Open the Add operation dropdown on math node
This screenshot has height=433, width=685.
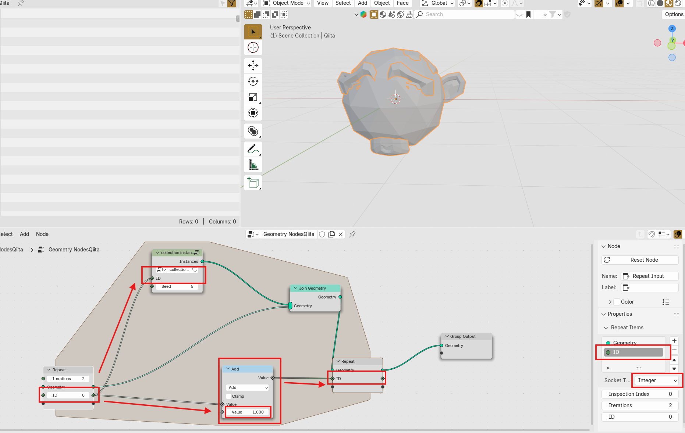(248, 387)
